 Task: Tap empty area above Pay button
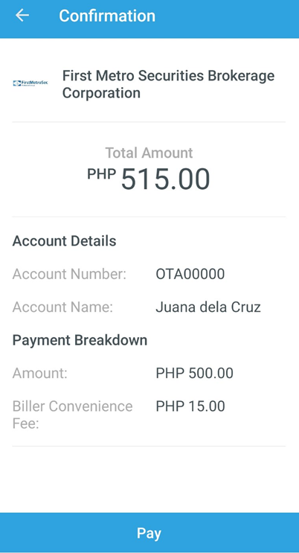coord(149,479)
